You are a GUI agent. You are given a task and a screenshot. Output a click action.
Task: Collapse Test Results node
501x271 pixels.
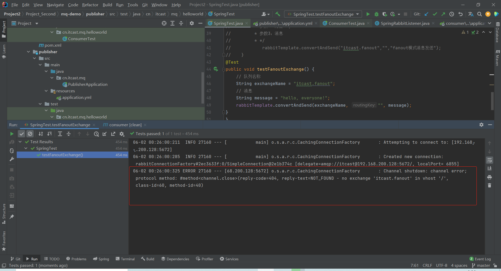point(20,142)
